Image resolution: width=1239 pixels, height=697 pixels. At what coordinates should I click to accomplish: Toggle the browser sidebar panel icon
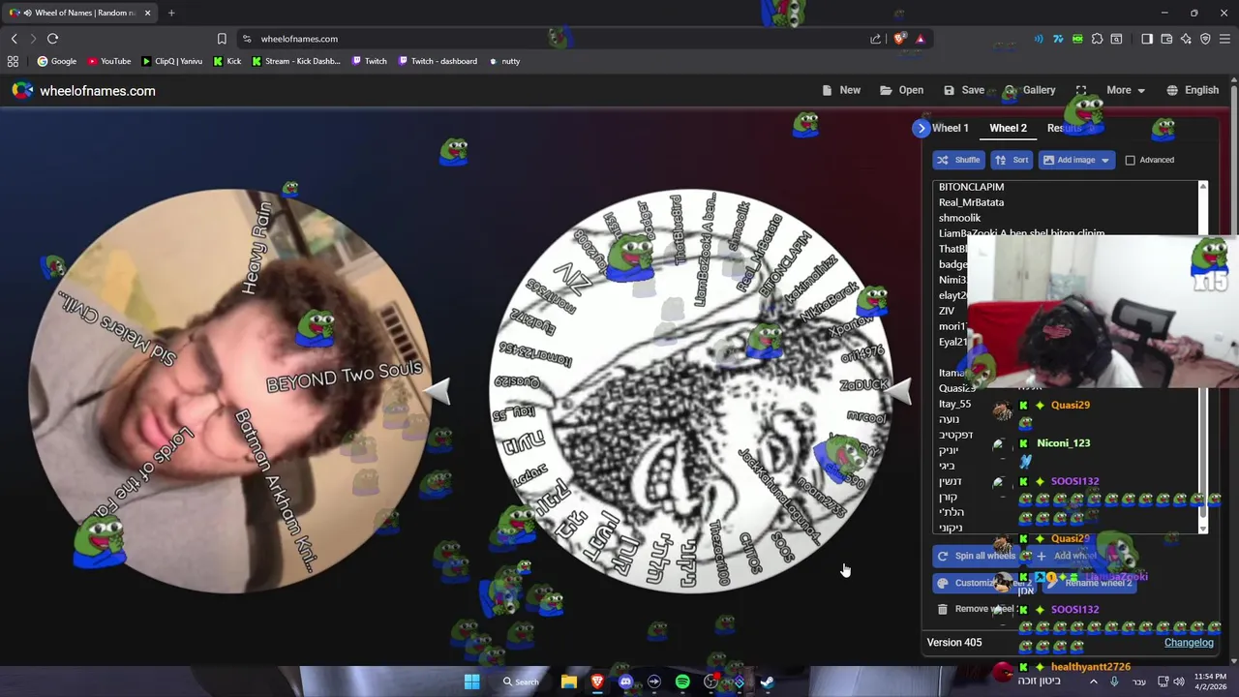click(1147, 39)
